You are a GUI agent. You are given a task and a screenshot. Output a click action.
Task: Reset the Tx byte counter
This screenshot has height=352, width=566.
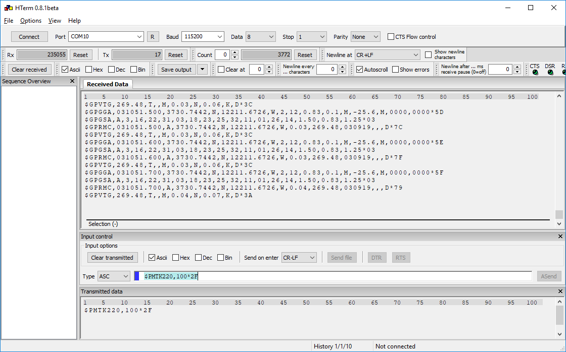pos(176,55)
